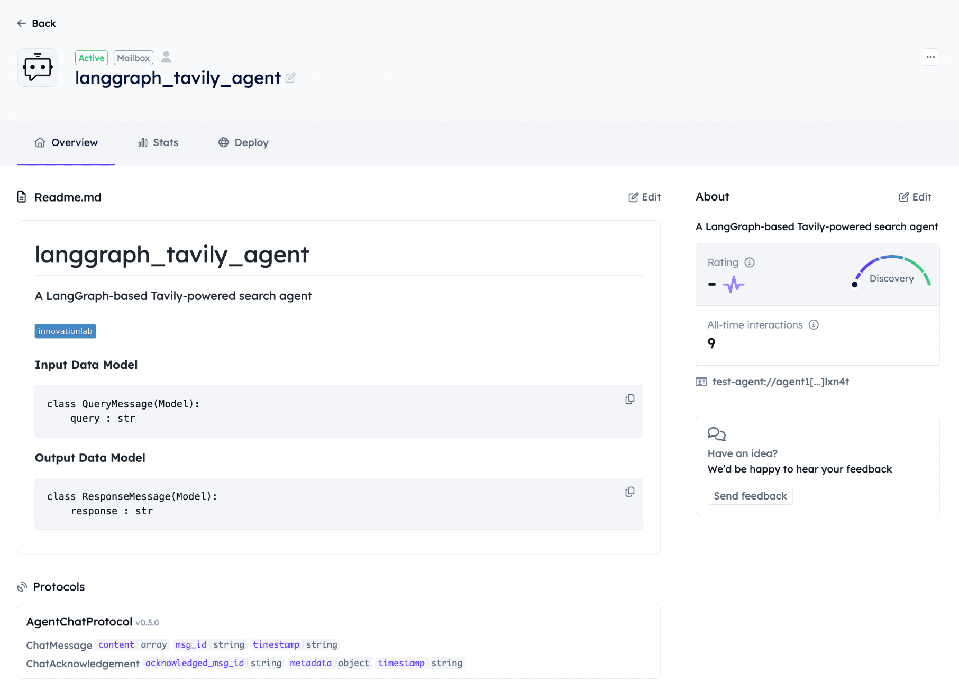The height and width of the screenshot is (690, 959).
Task: Edit the Readme.md file
Action: [x=645, y=197]
